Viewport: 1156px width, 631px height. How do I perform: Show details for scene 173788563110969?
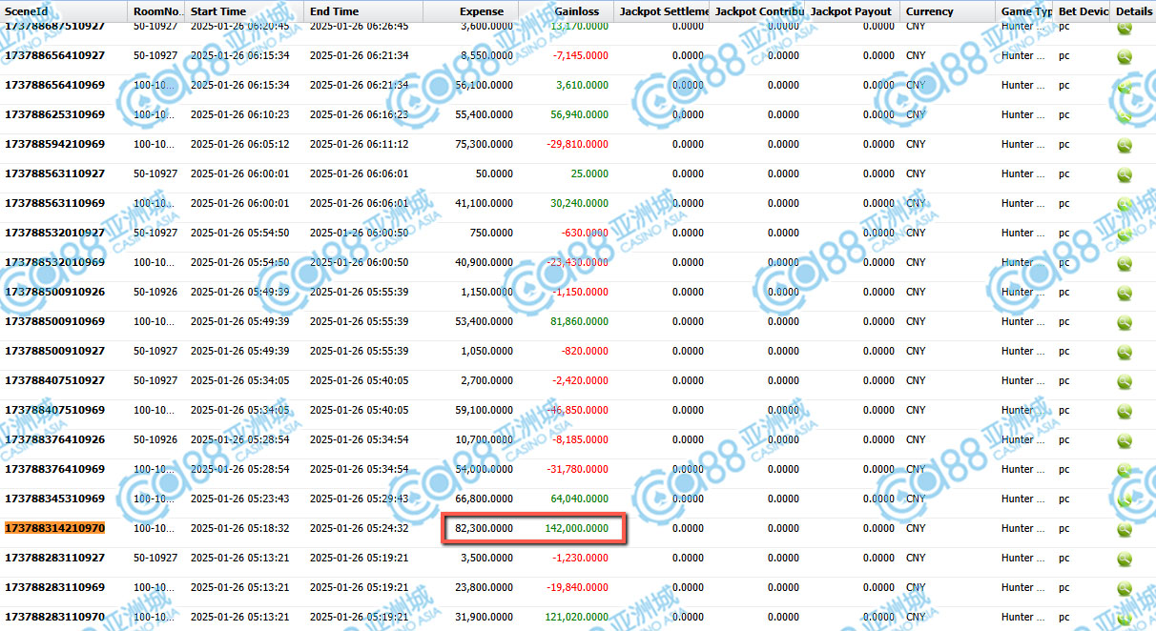point(1125,204)
